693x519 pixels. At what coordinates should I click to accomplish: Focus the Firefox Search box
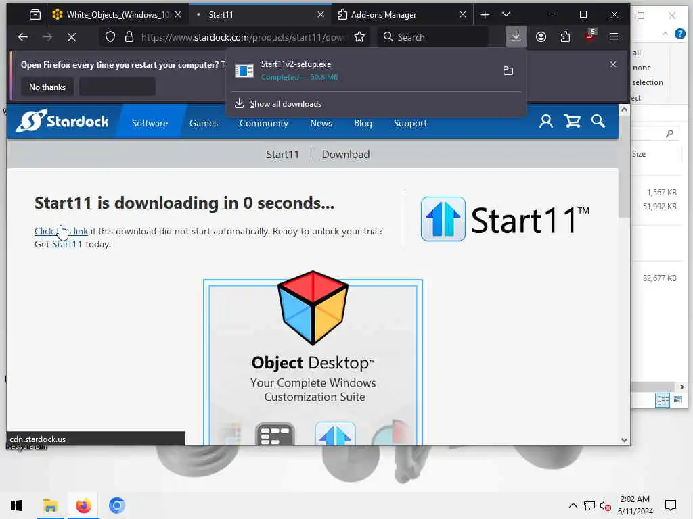(x=433, y=37)
